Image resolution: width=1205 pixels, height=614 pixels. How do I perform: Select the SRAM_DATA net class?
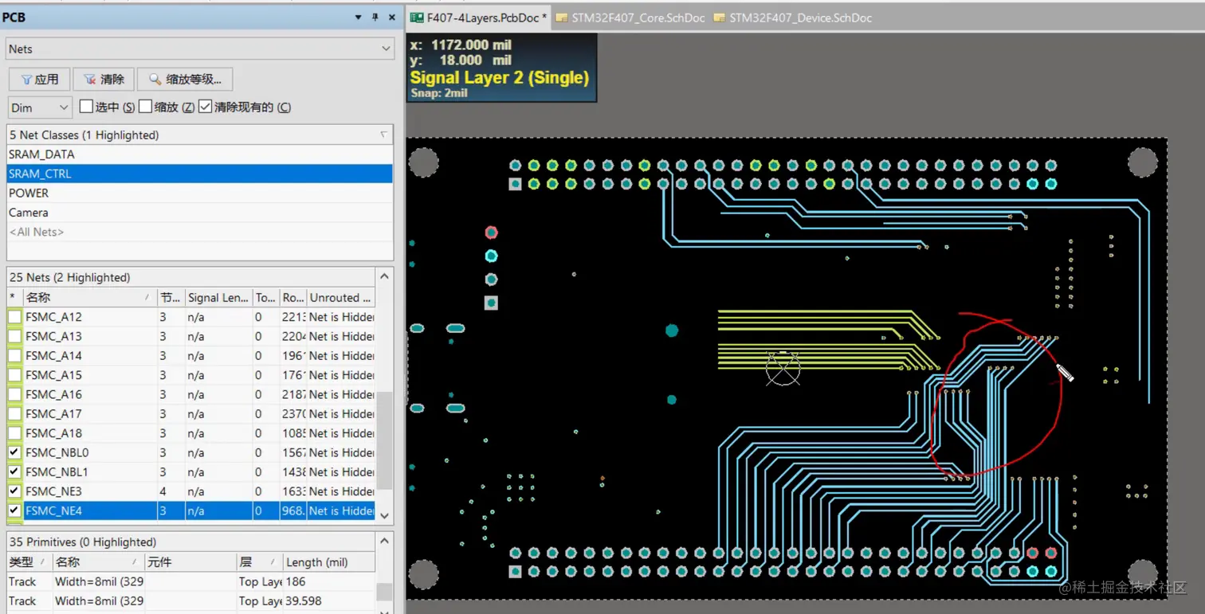pos(41,154)
